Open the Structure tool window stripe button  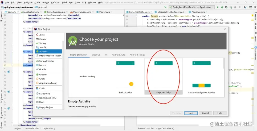pos(2,96)
